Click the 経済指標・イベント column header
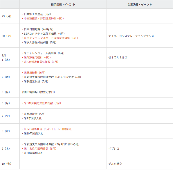The image size is (173, 172). (x=63, y=5)
